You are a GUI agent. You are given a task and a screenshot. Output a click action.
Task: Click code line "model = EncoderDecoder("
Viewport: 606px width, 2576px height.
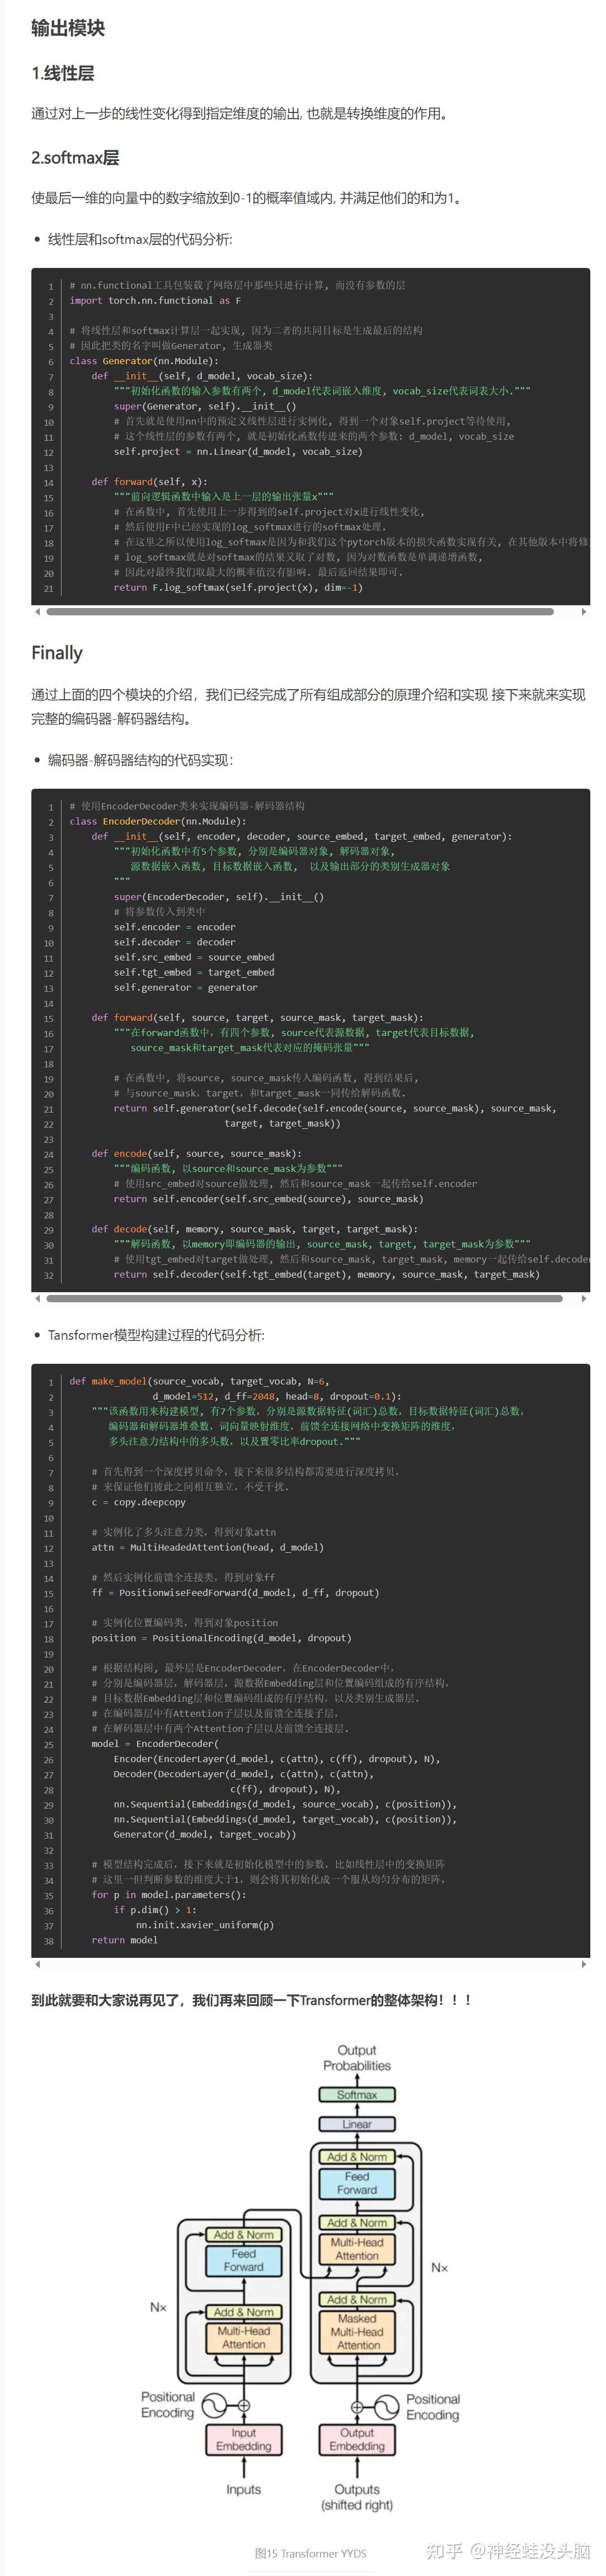click(155, 1744)
